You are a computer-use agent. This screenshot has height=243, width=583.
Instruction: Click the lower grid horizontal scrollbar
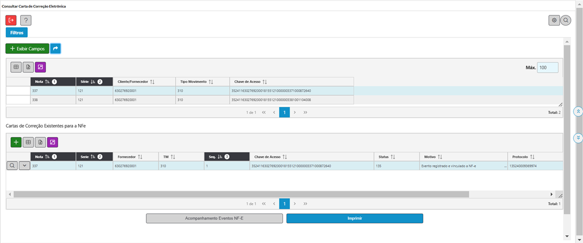240,194
